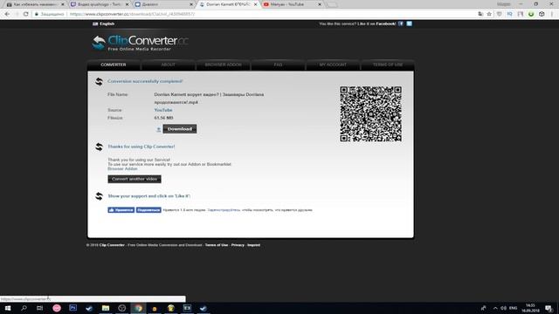Viewport: 559px width, 314px height.
Task: Open File Explorer from taskbar
Action: [x=106, y=308]
